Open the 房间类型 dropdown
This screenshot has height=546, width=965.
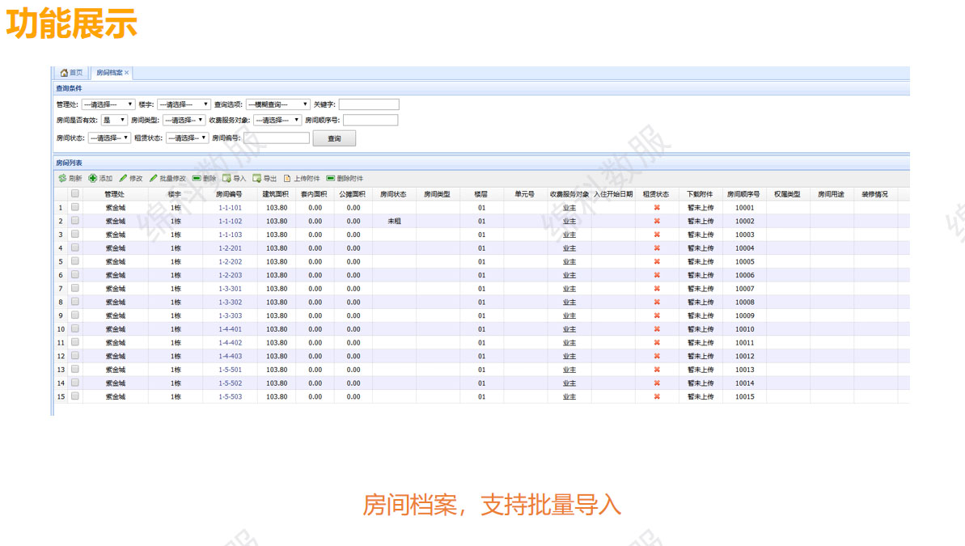(184, 120)
